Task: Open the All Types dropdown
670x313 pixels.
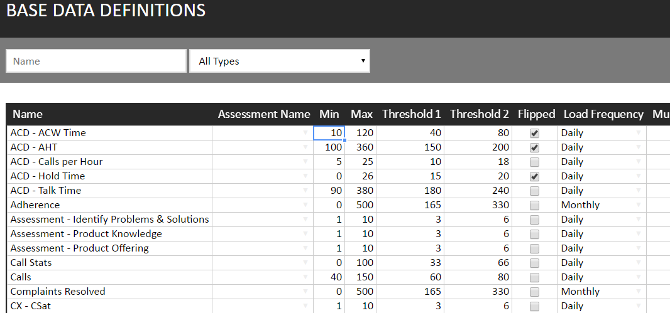Action: pyautogui.click(x=280, y=61)
